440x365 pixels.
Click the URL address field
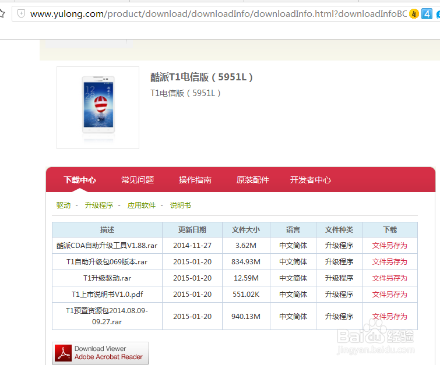[x=219, y=13]
